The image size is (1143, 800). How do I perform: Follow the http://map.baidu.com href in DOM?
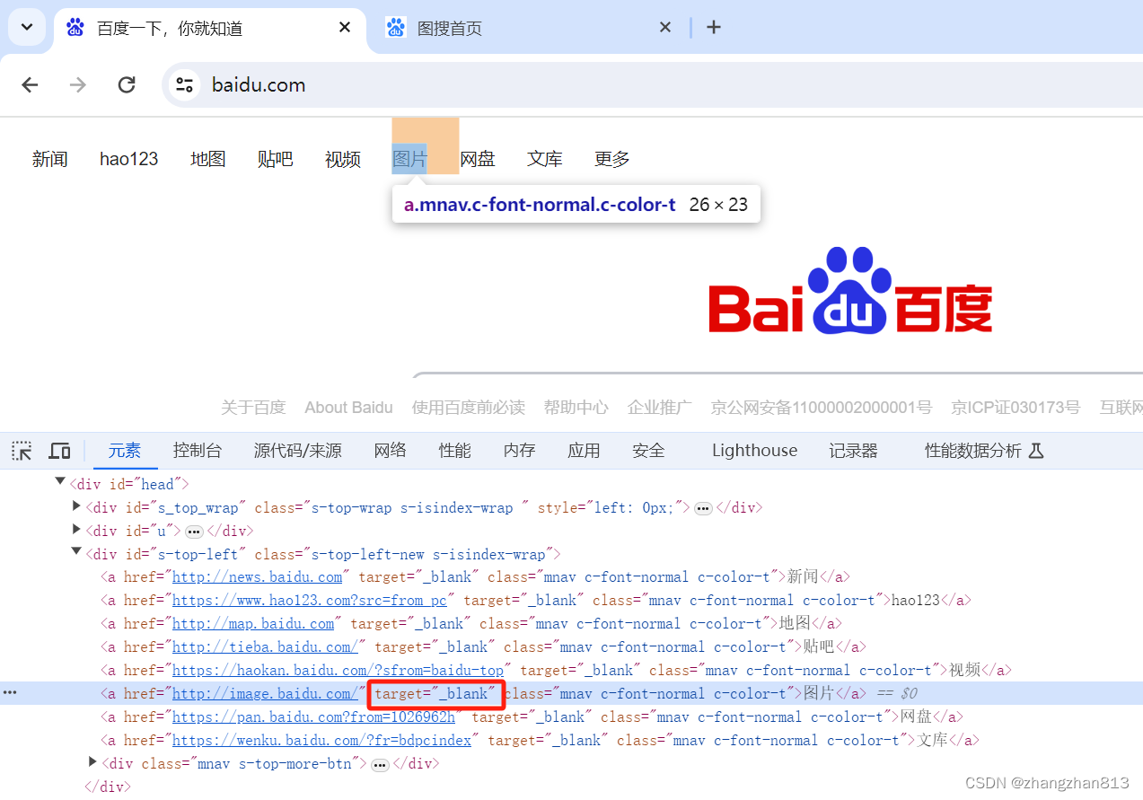coord(253,624)
